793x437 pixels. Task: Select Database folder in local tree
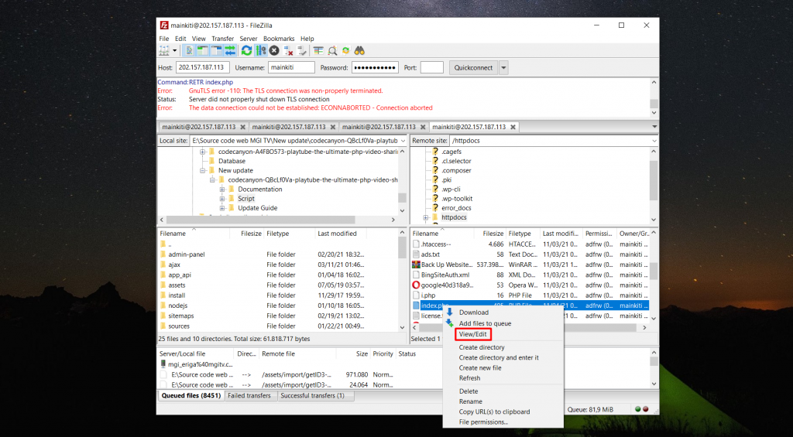[232, 161]
